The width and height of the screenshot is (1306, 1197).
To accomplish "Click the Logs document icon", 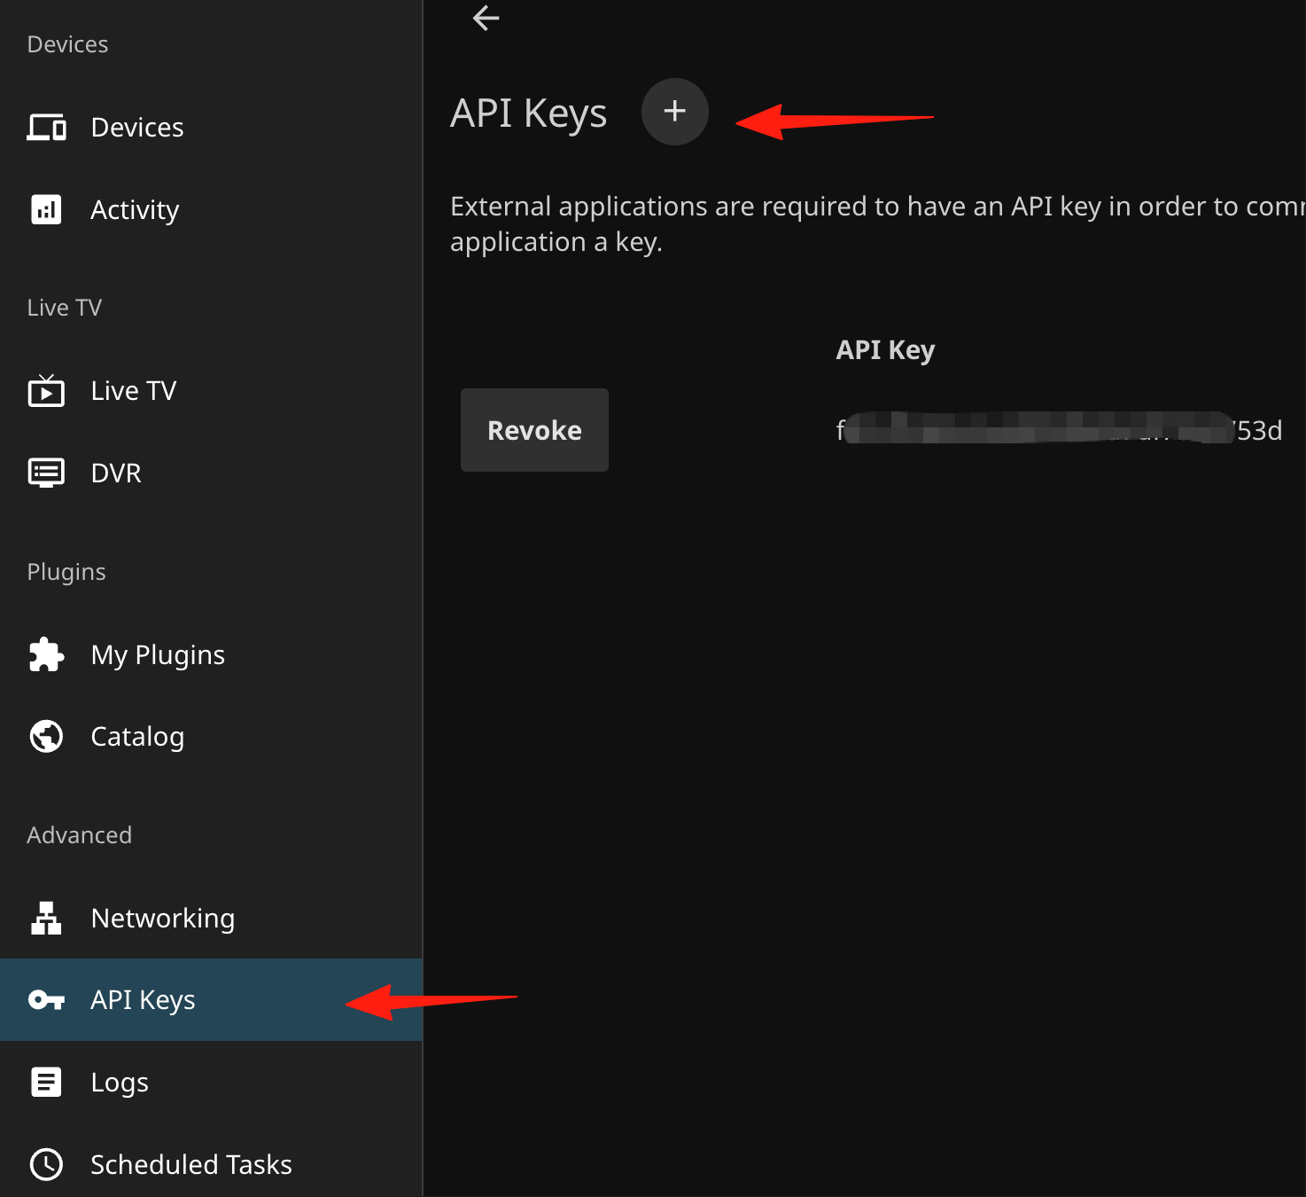I will pos(46,1082).
